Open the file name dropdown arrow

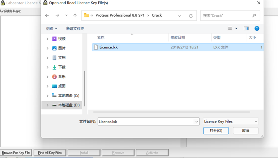(197, 121)
